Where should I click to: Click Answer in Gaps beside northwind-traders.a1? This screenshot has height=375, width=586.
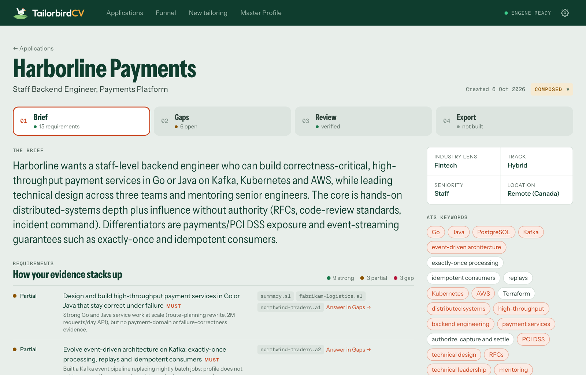tap(349, 307)
